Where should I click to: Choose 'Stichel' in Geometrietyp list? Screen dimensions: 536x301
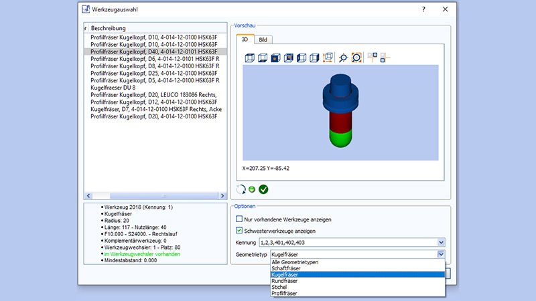(358, 287)
